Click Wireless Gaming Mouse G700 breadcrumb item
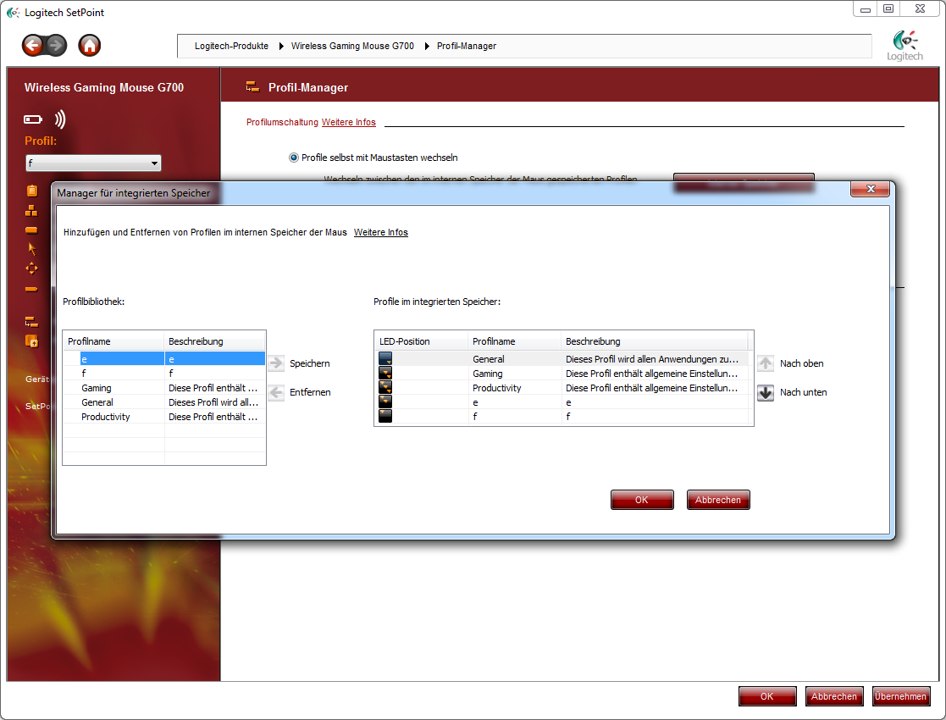This screenshot has height=720, width=946. (352, 46)
